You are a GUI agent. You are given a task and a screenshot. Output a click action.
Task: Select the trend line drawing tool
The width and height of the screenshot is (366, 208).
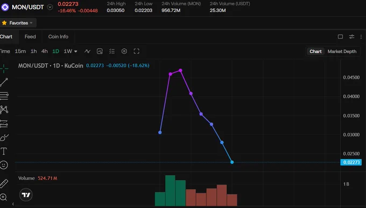pyautogui.click(x=4, y=82)
